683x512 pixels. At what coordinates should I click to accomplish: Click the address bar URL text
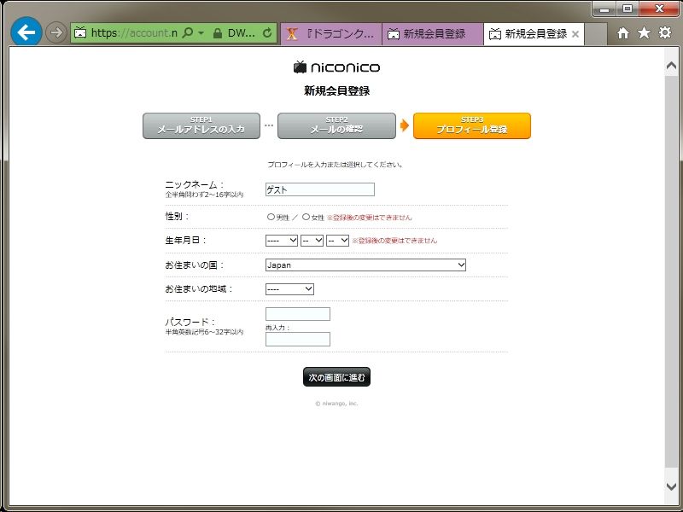(x=134, y=32)
